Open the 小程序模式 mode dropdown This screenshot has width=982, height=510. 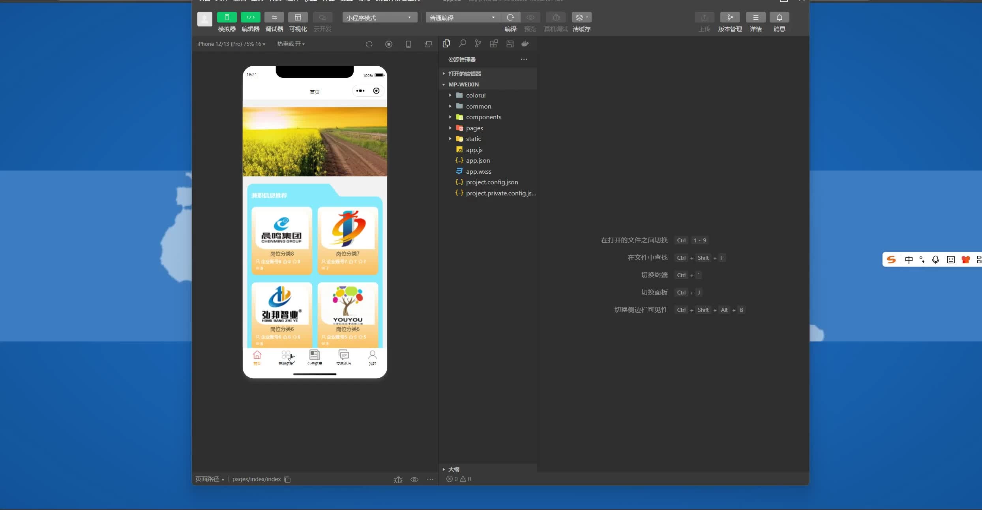point(379,17)
